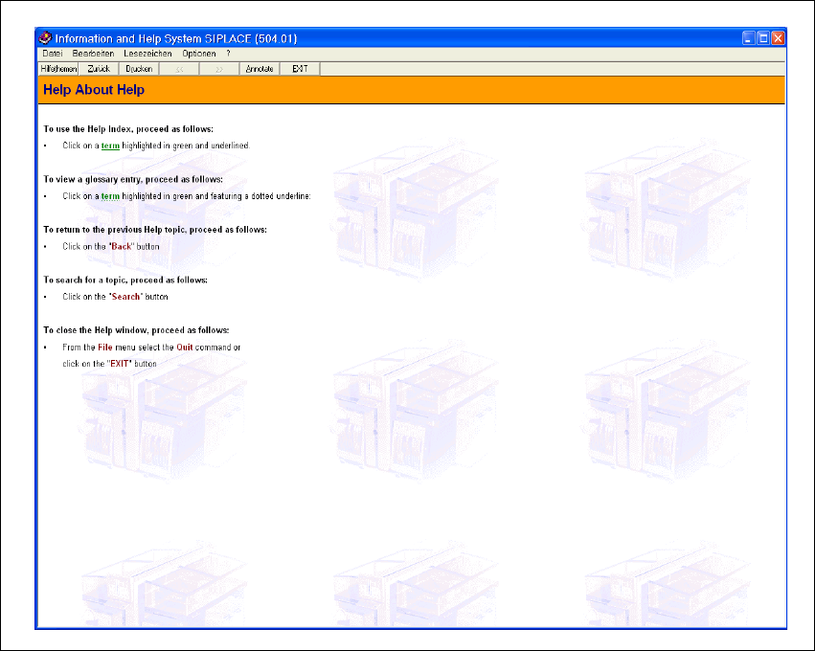Screen dimensions: 815x651
Task: Open the Lesezeichen menu
Action: click(147, 54)
